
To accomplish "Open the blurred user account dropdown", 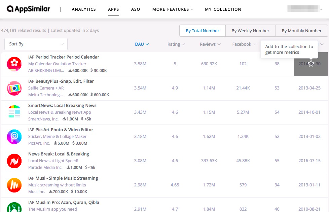I will (304, 9).
